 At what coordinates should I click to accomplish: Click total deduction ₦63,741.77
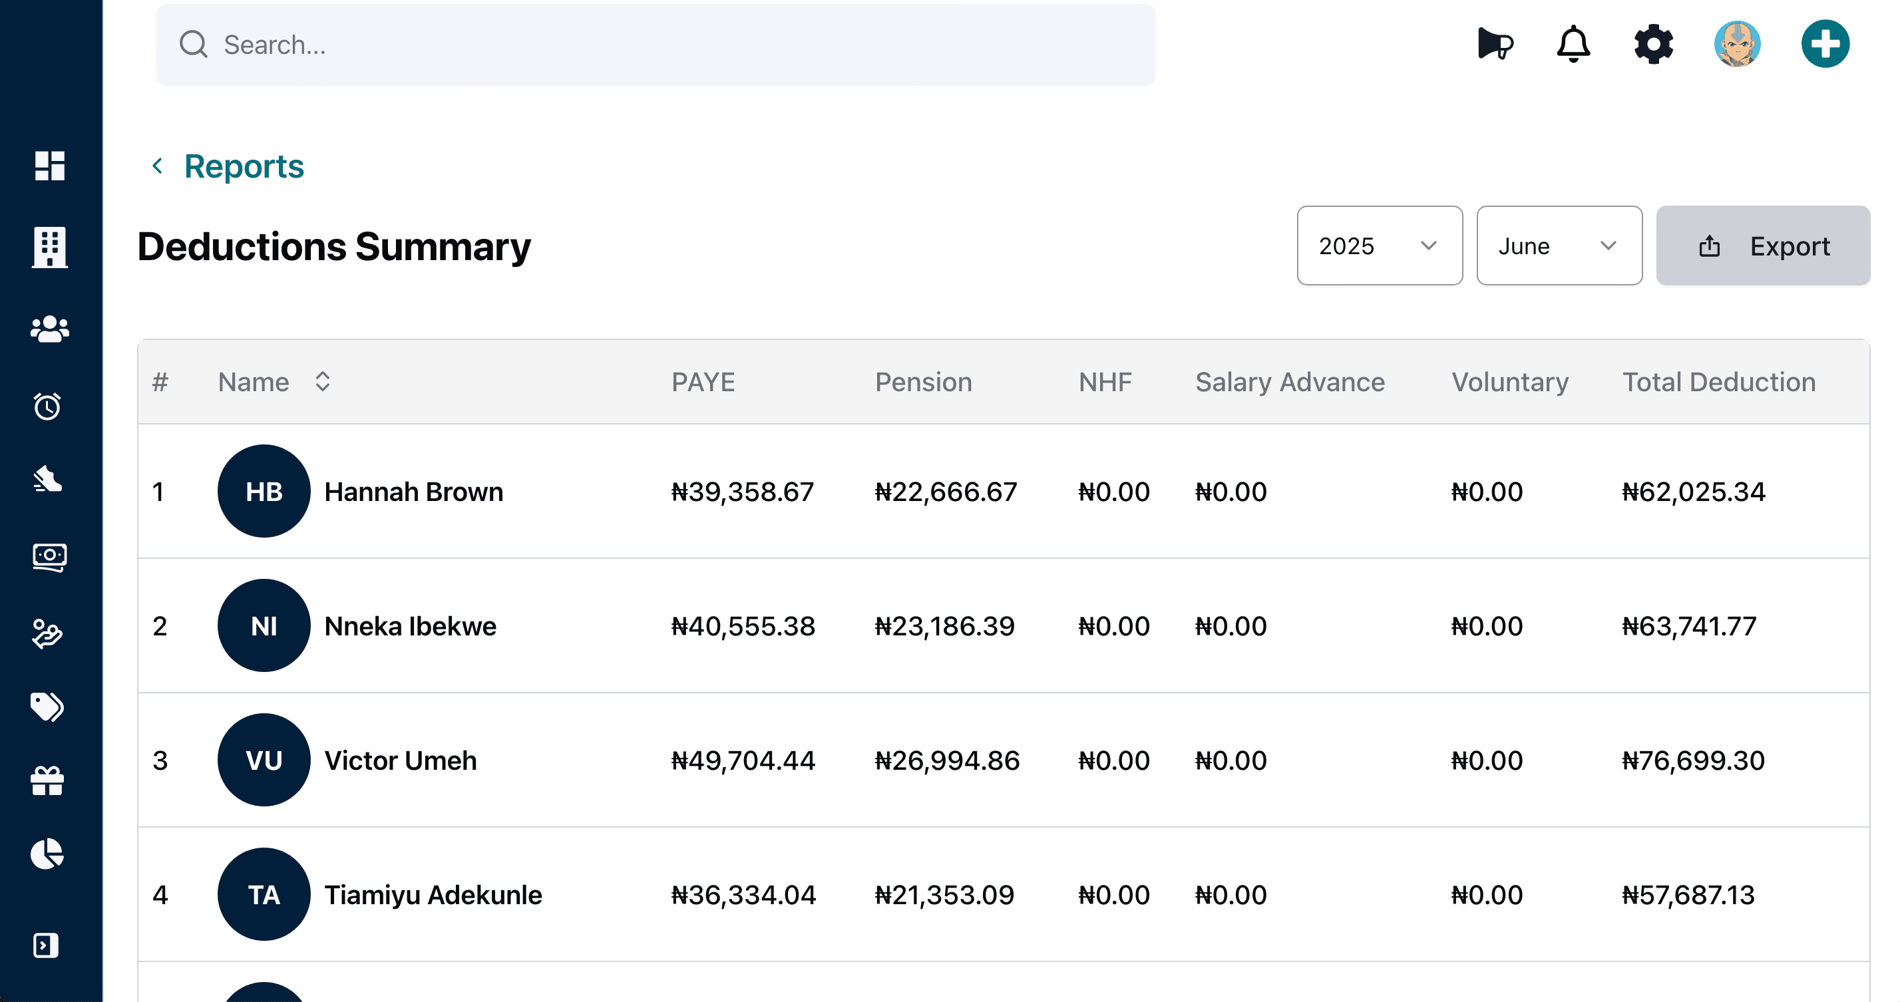click(x=1690, y=625)
